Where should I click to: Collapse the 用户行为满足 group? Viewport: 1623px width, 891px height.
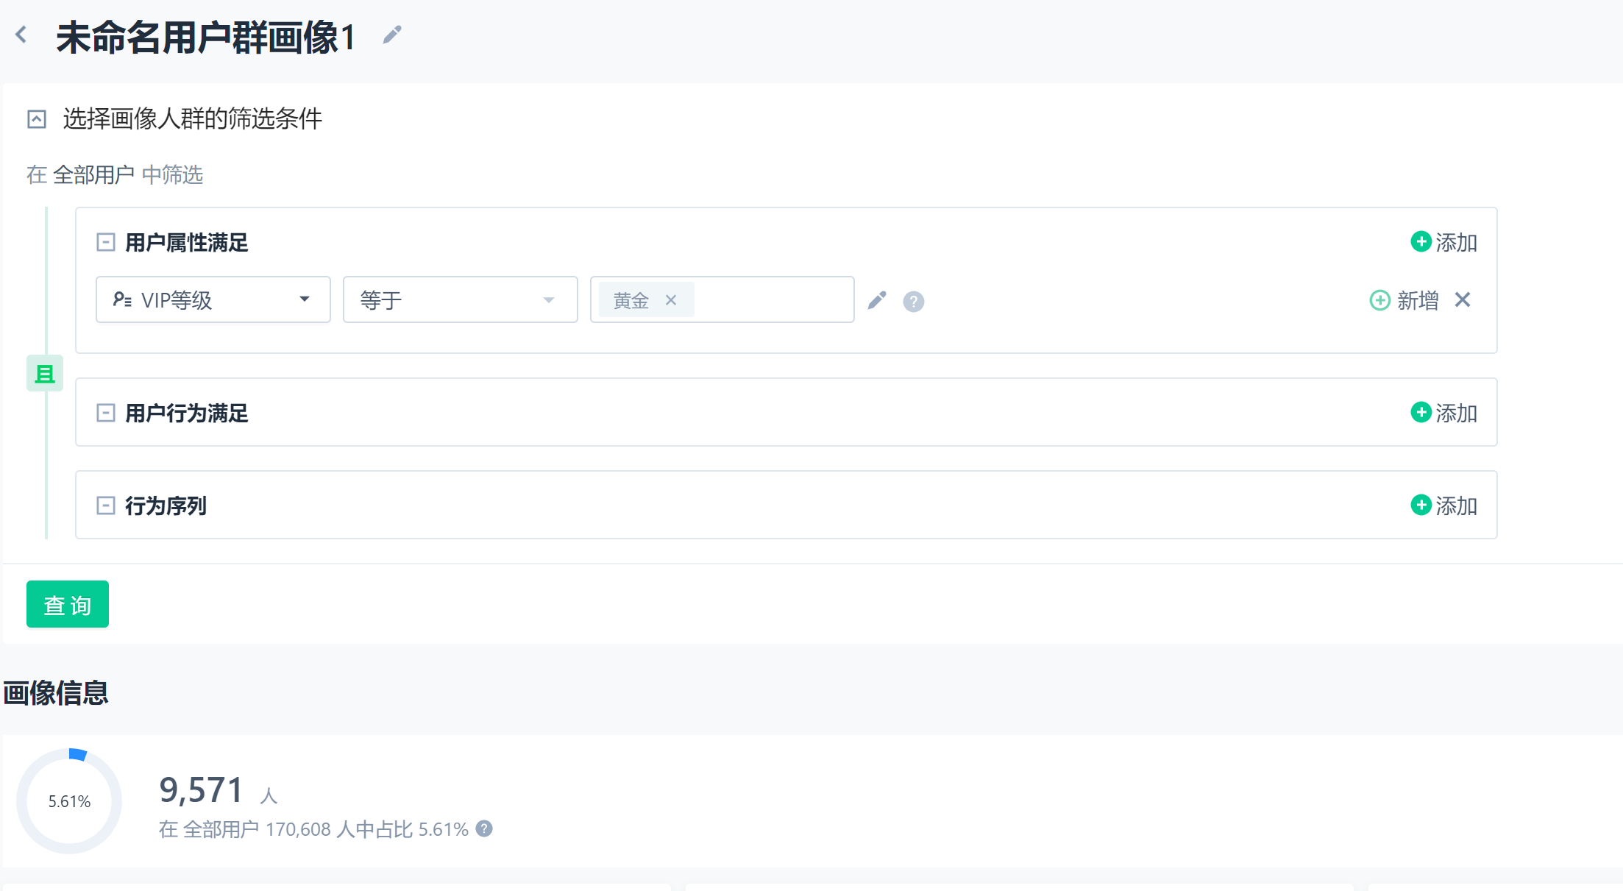click(x=106, y=413)
